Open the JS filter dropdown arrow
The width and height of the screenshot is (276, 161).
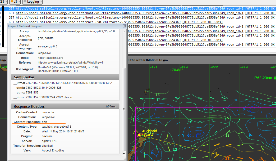coord(19,2)
